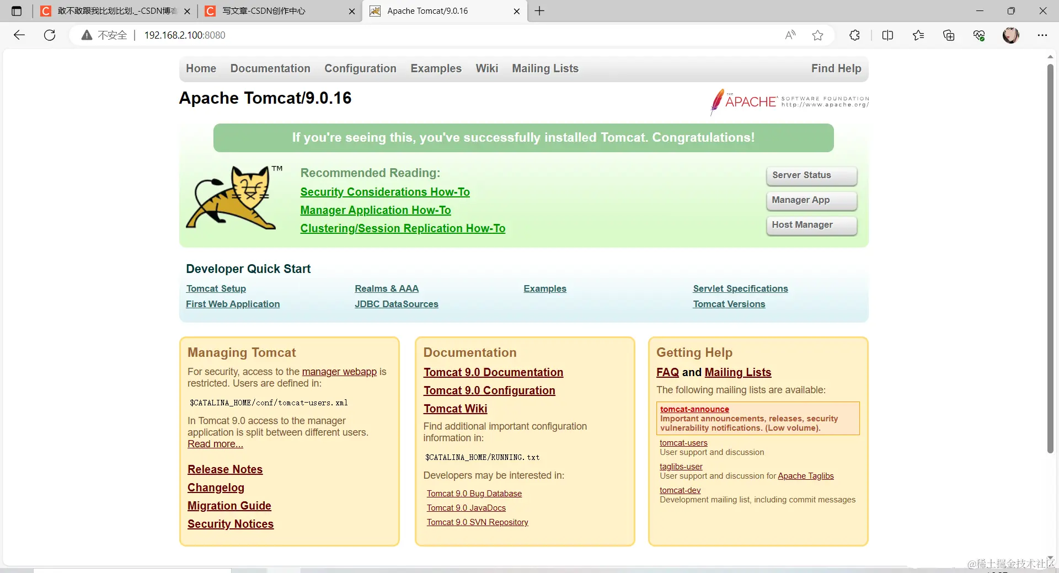Open the Servlet Specifications link
The image size is (1059, 573).
pos(740,288)
